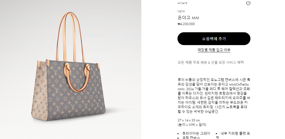Click the (높이 x 너비 x 길이) label

(x=192, y=125)
